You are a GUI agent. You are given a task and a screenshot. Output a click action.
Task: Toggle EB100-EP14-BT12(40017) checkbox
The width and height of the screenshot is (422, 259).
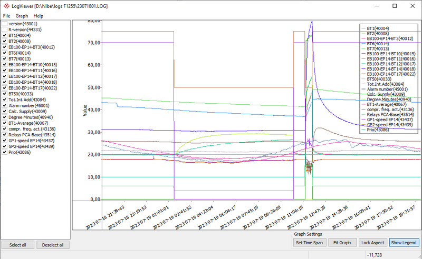coord(4,76)
